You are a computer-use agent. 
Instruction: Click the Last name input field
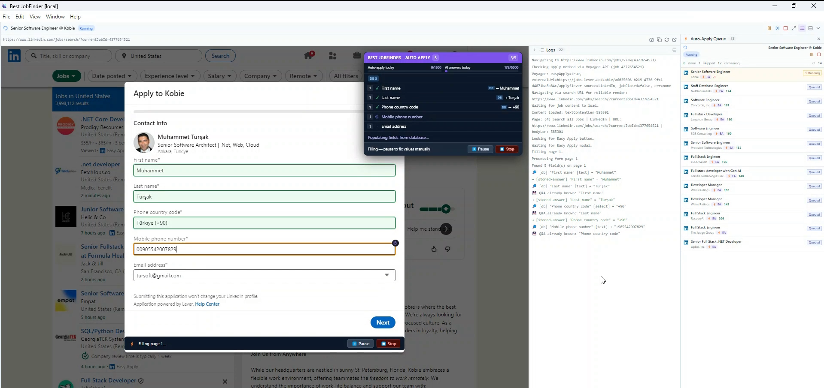pyautogui.click(x=265, y=196)
